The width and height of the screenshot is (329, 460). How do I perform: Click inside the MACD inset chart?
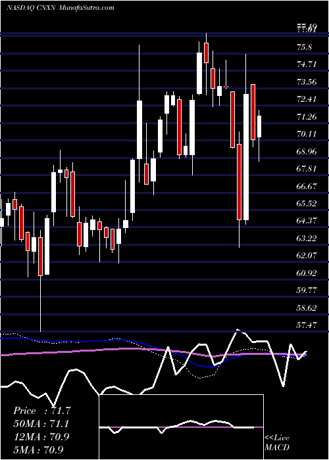[x=181, y=427]
